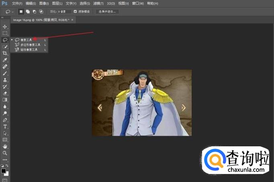Select the Path Selection tool
Image resolution: width=274 pixels, height=182 pixels.
pos(5,133)
